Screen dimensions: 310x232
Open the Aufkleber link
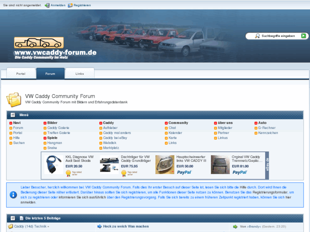pyautogui.click(x=110, y=128)
